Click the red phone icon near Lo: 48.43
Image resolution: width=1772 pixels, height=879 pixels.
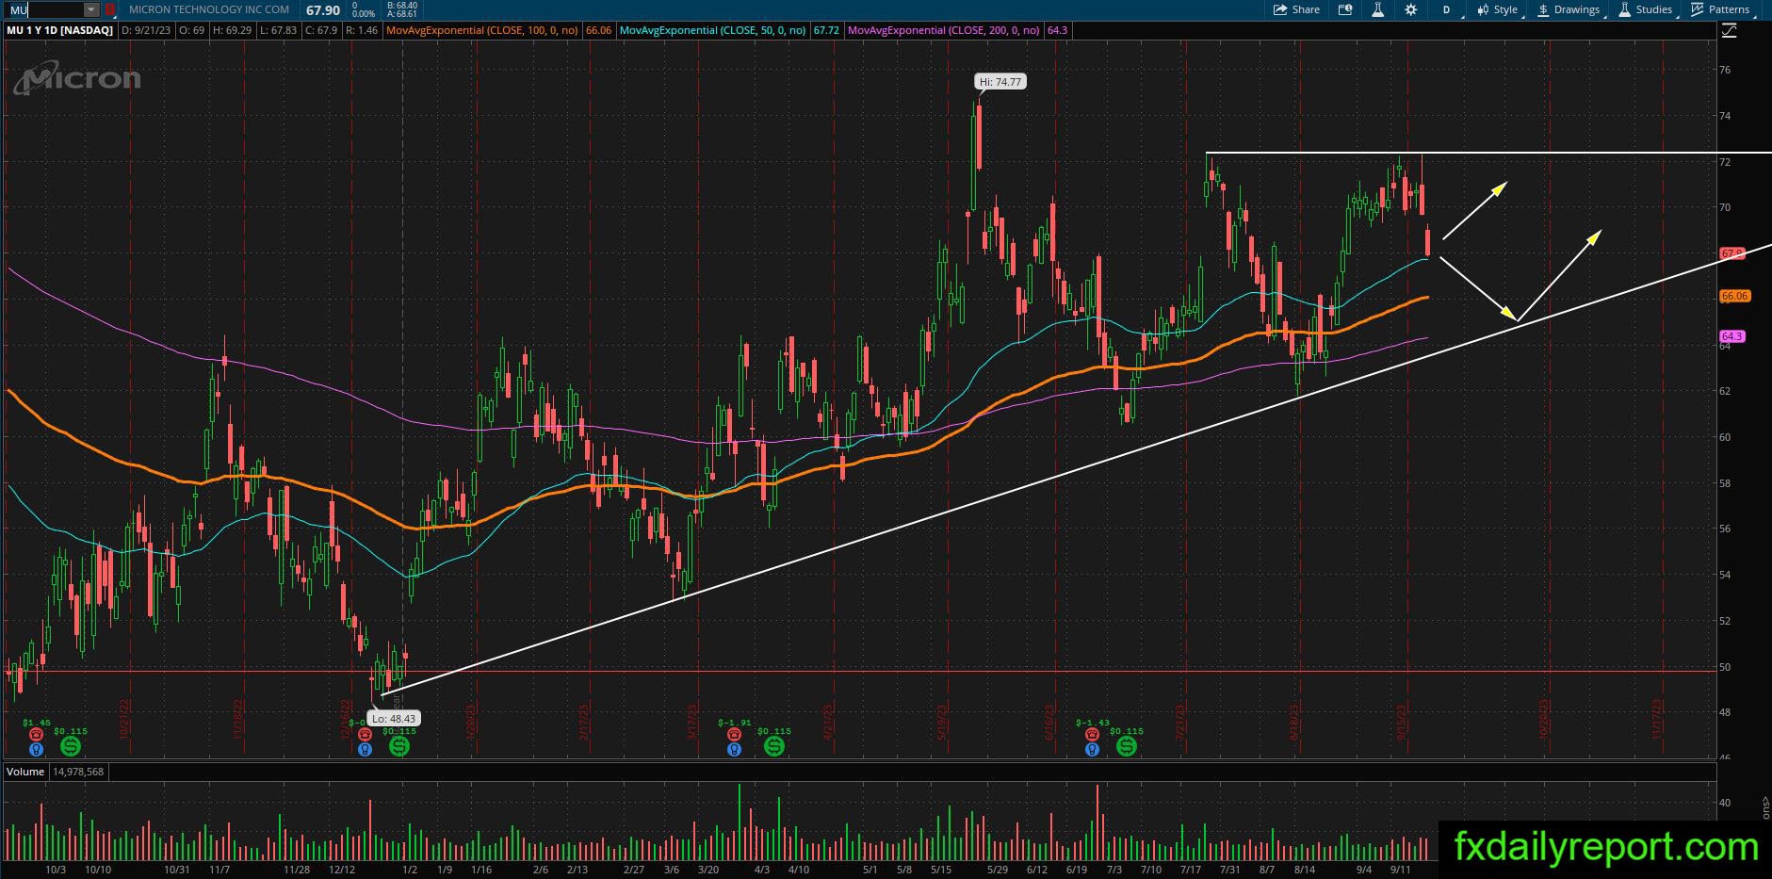[365, 734]
